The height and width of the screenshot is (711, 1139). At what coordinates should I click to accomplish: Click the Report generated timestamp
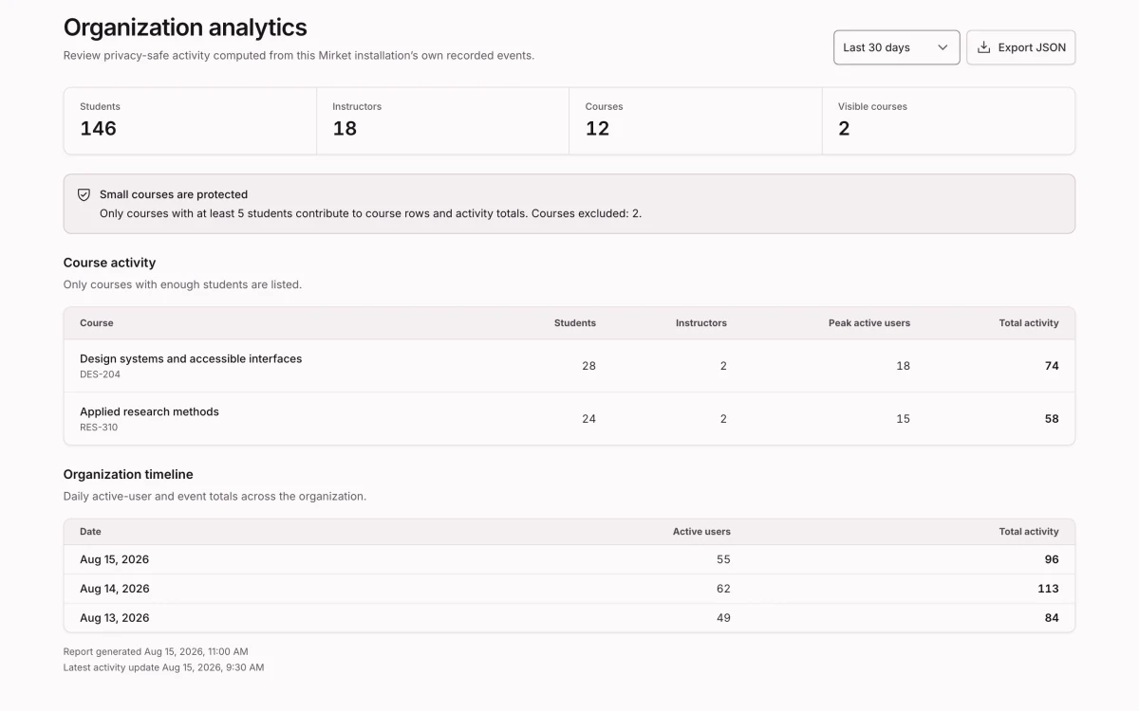[x=156, y=652]
